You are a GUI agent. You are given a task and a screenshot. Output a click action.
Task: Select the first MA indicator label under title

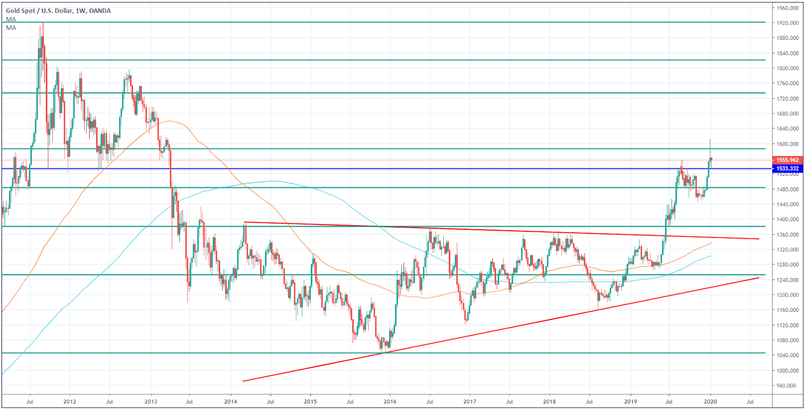coord(11,19)
